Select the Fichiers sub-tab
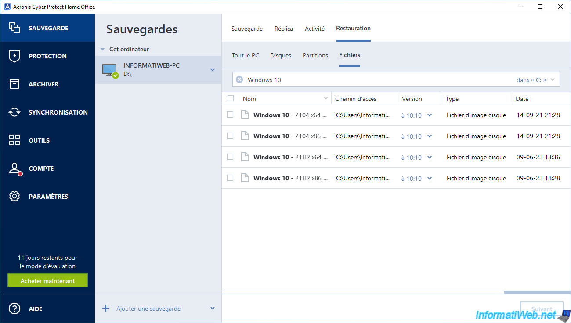The height and width of the screenshot is (323, 571). pyautogui.click(x=350, y=55)
